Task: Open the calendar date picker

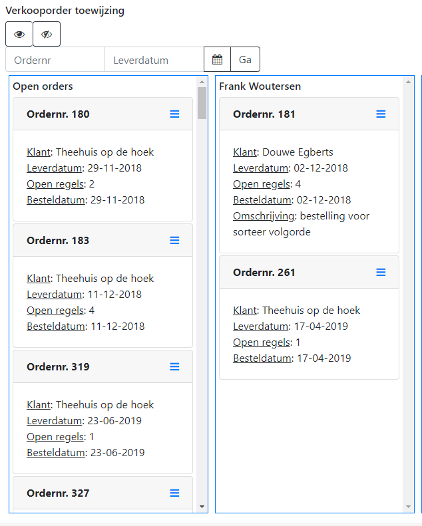Action: click(217, 60)
